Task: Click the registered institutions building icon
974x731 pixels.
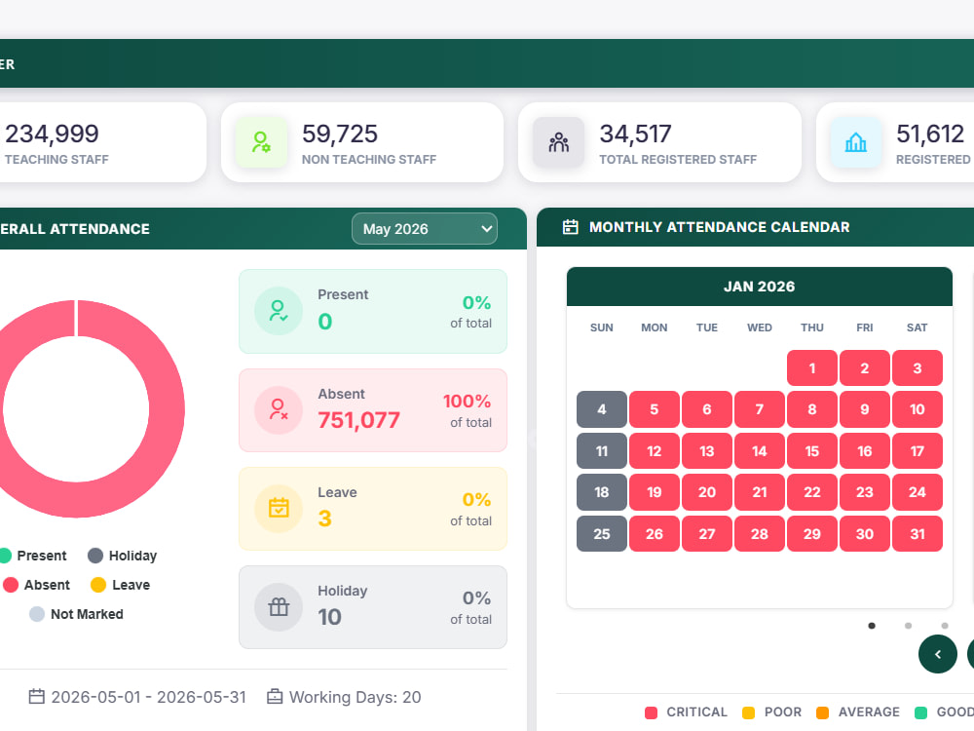Action: (855, 142)
